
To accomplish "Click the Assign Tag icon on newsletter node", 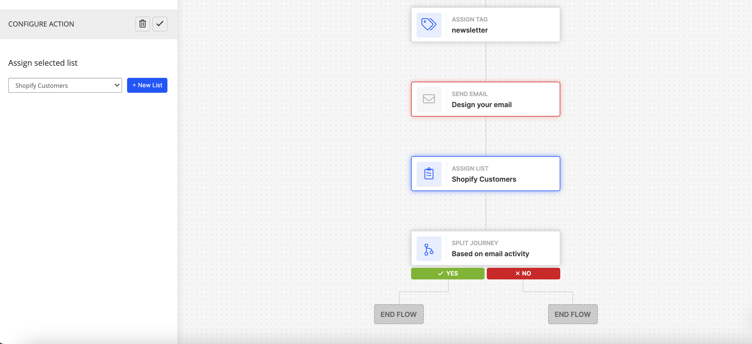I will pos(428,25).
